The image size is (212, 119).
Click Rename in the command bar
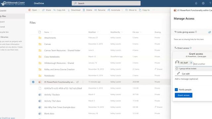pyautogui.click(x=100, y=10)
